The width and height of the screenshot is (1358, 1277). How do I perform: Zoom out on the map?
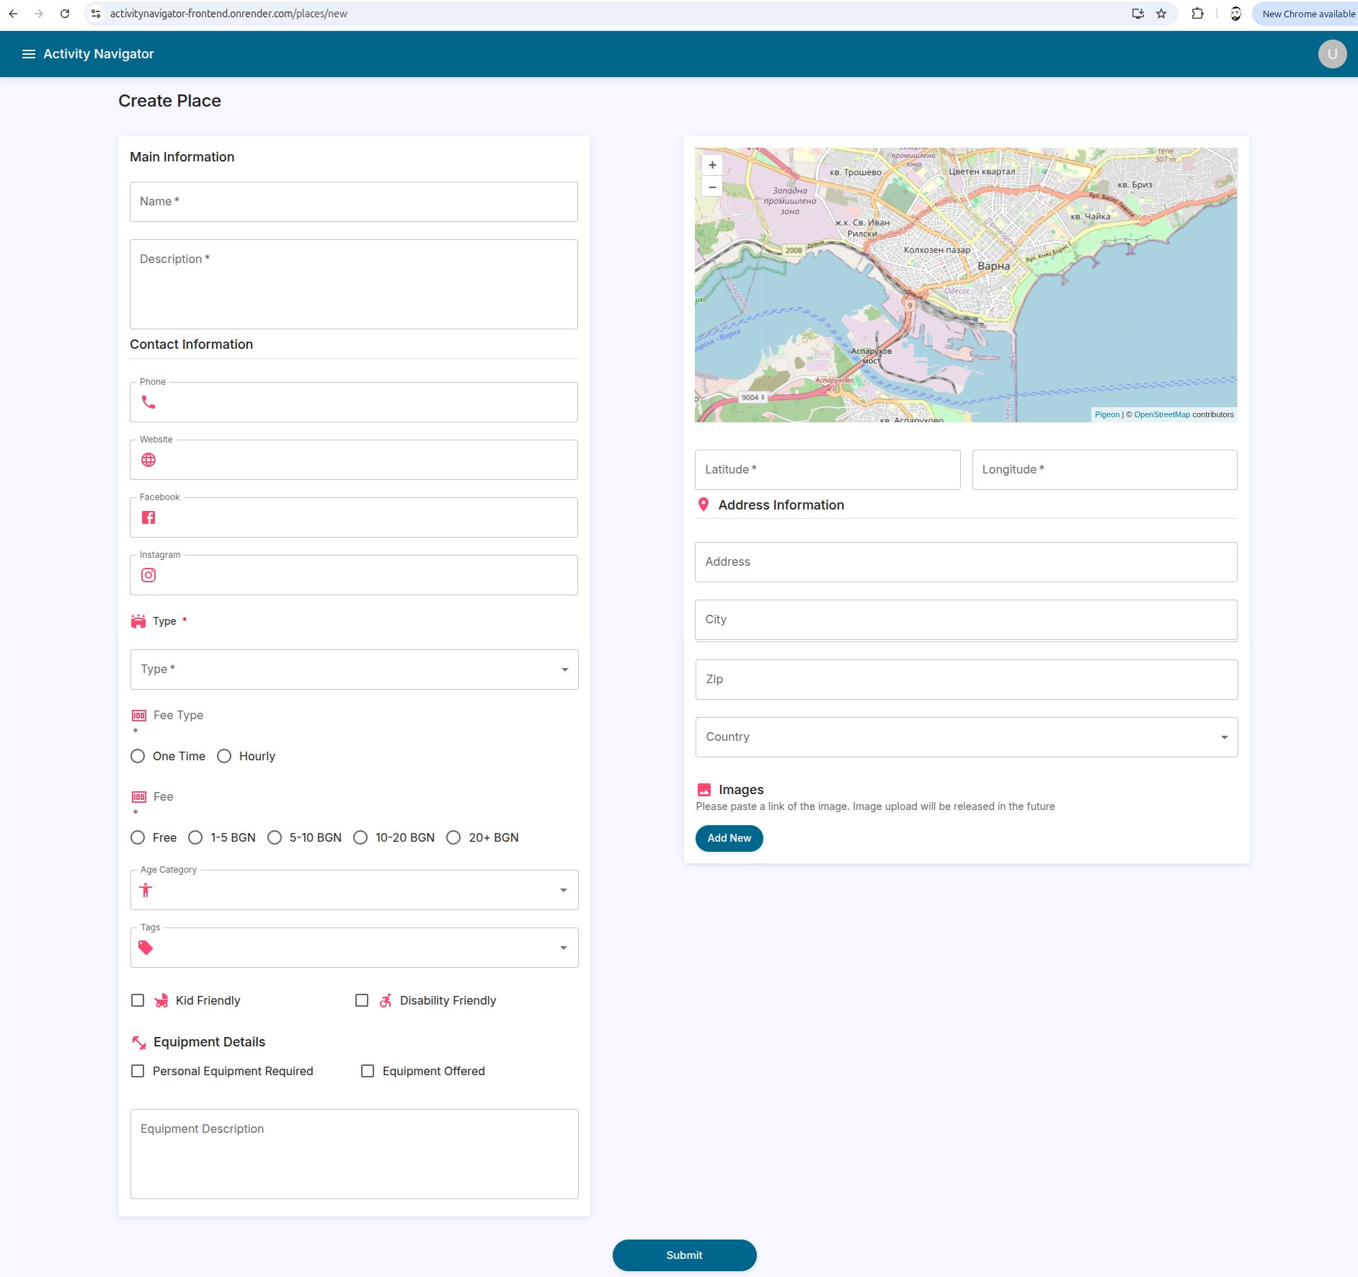coord(712,187)
